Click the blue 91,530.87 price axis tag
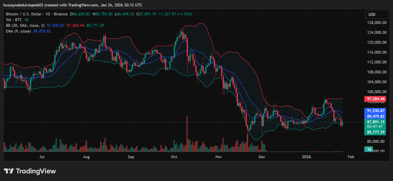 [376, 110]
